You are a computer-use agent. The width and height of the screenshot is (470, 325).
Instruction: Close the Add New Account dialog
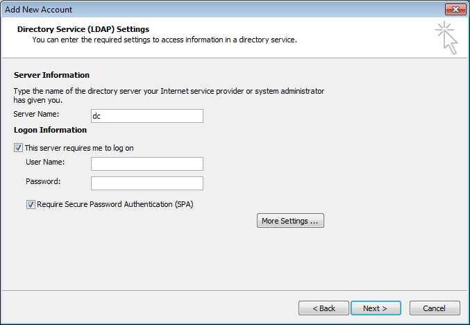[x=455, y=9]
